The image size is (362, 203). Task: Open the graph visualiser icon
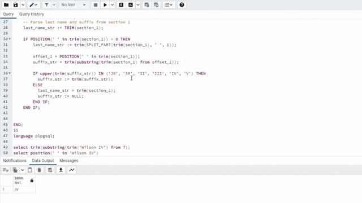click(72, 170)
